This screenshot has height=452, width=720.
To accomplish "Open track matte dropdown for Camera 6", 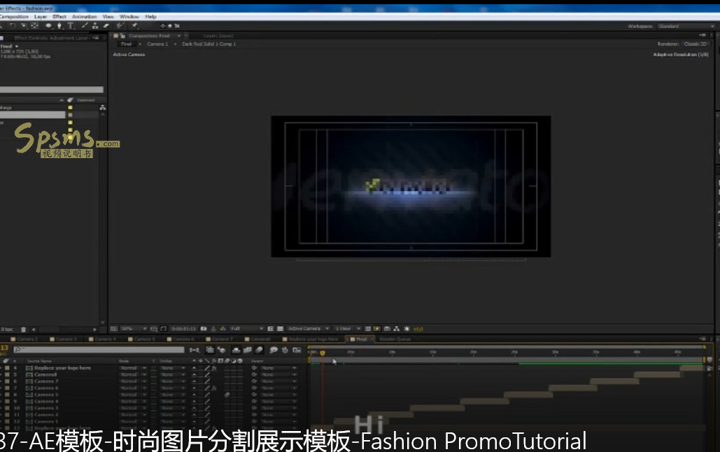I will coord(173,388).
